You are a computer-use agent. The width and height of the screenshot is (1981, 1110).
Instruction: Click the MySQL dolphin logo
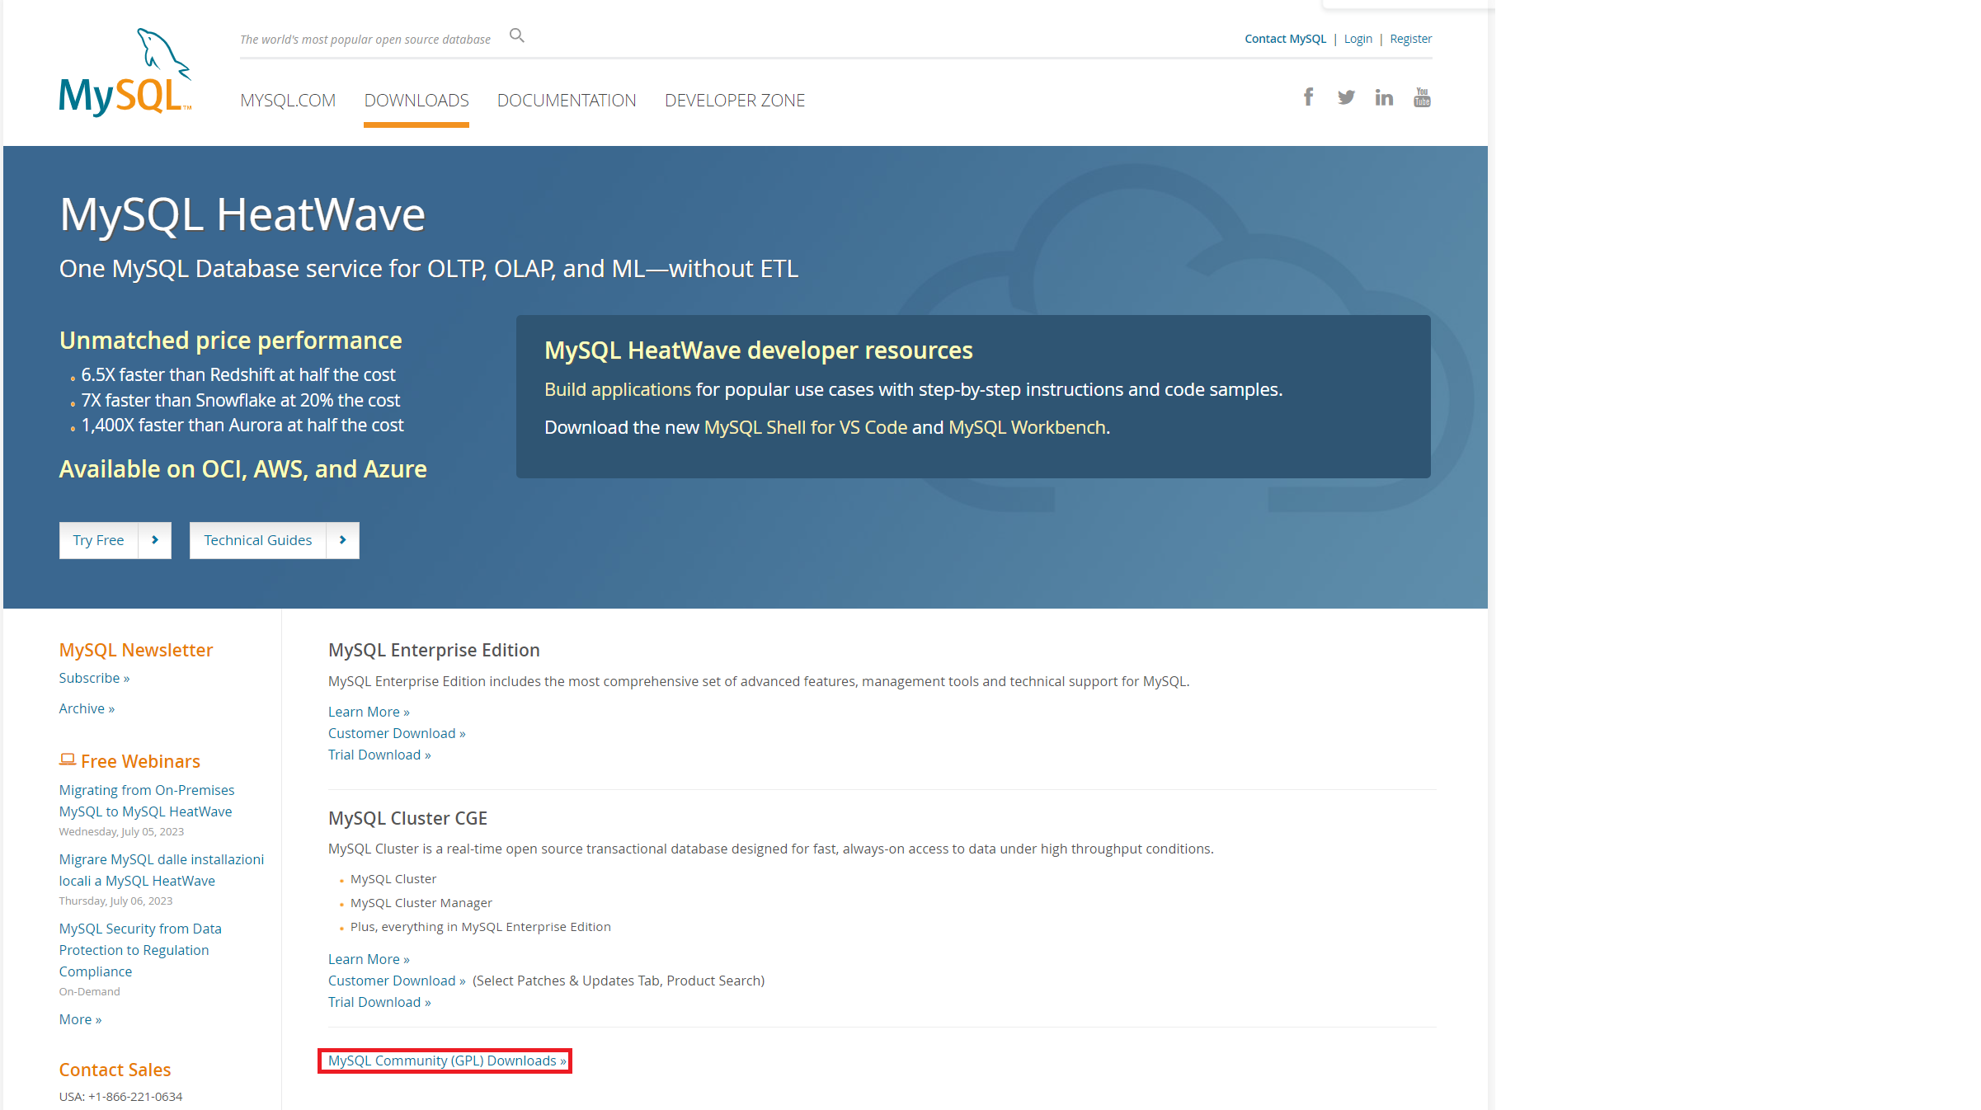(x=125, y=73)
